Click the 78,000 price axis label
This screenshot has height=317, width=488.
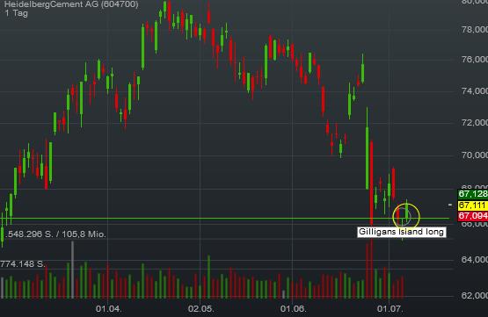click(474, 30)
